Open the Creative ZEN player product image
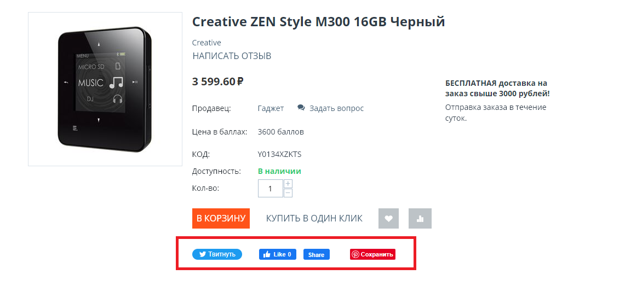Viewport: 631px width, 292px height. pyautogui.click(x=105, y=89)
